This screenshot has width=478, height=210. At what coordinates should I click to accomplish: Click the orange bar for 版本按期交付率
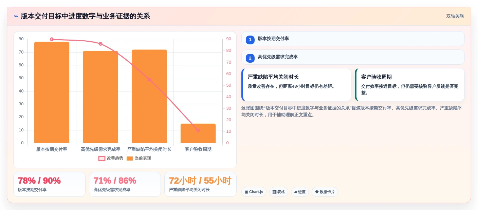52,92
